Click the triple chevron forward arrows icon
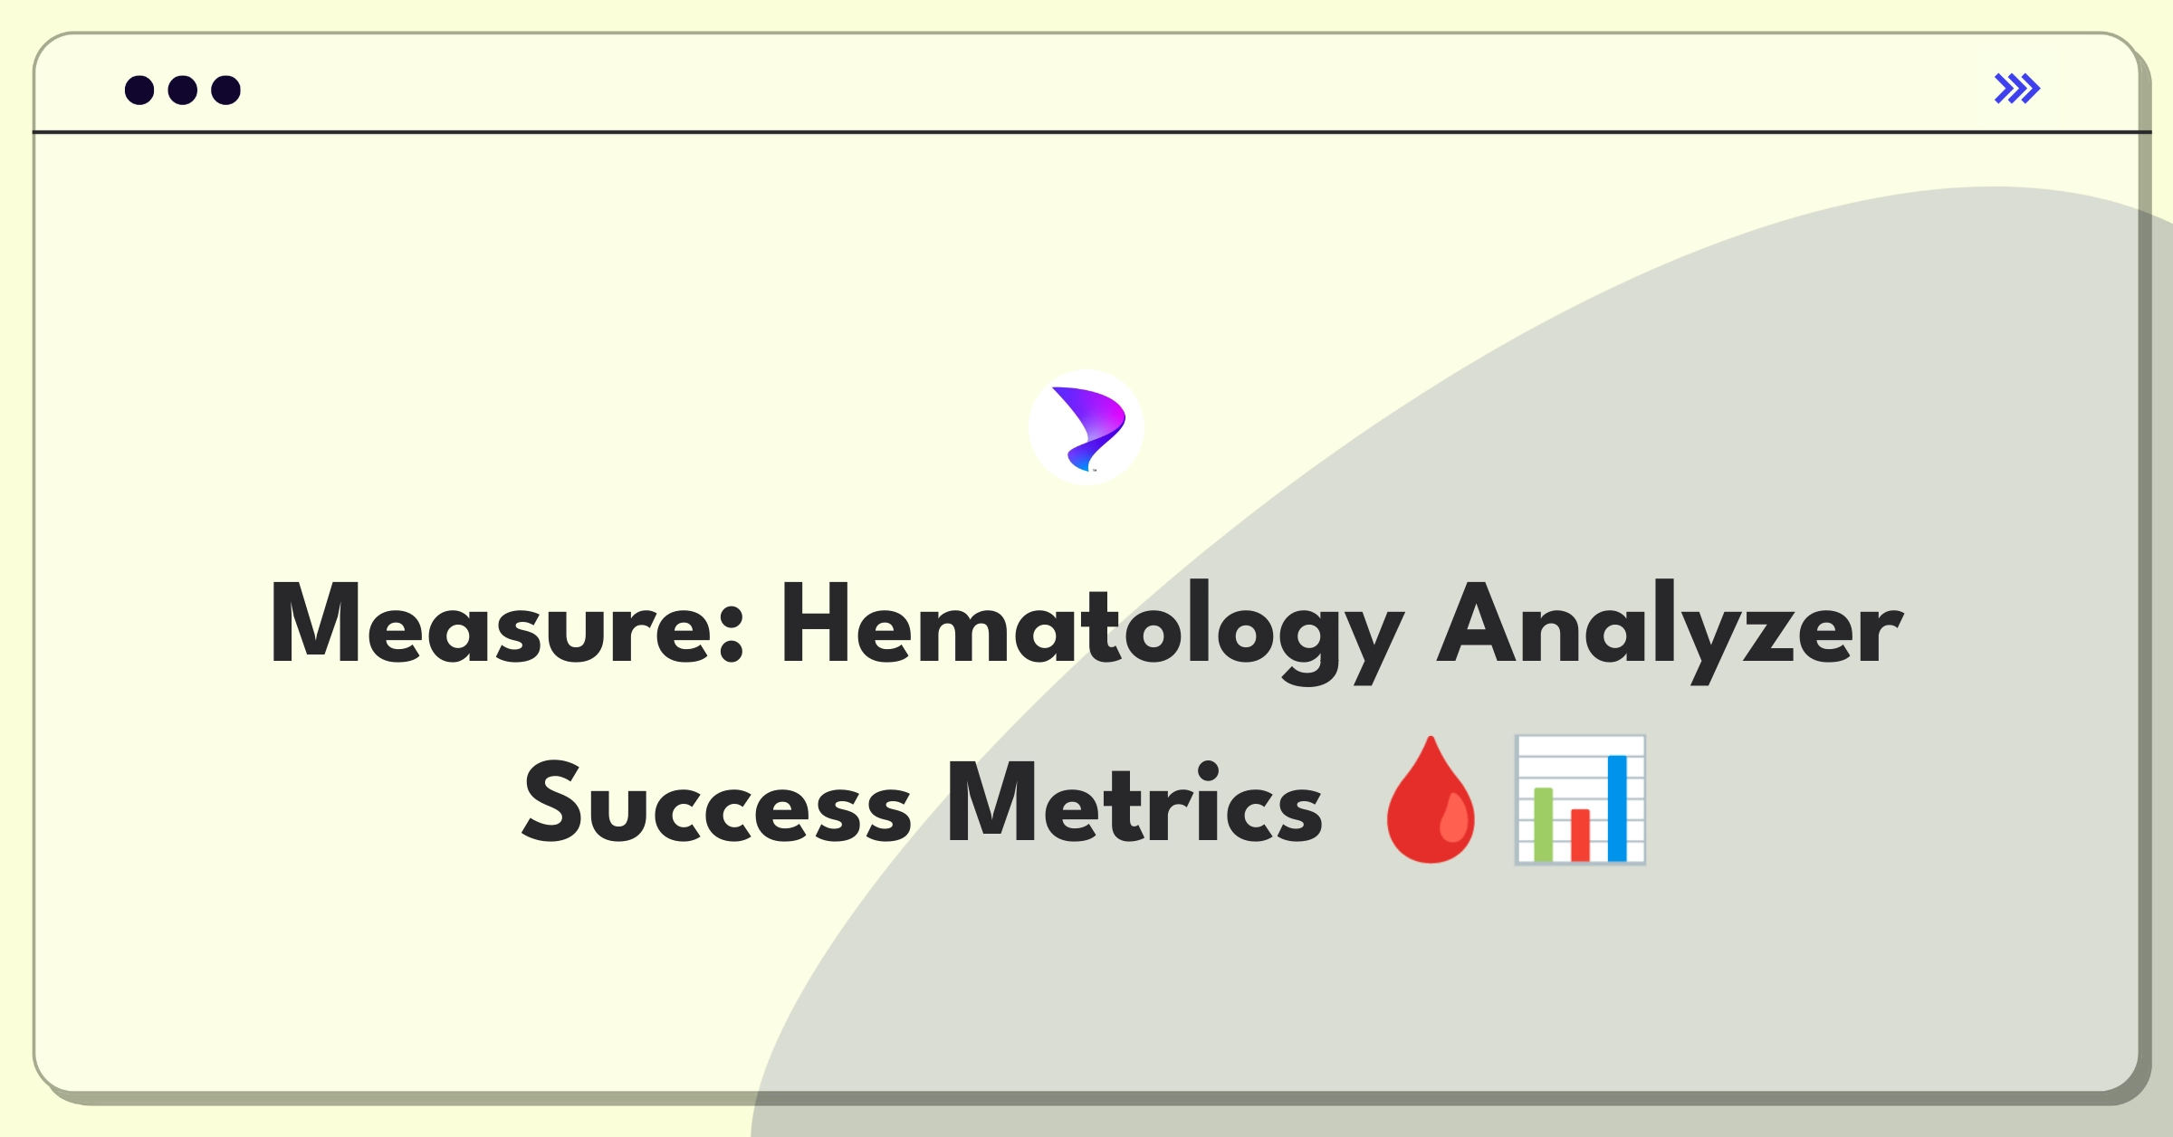Image resolution: width=2173 pixels, height=1137 pixels. click(x=2017, y=89)
